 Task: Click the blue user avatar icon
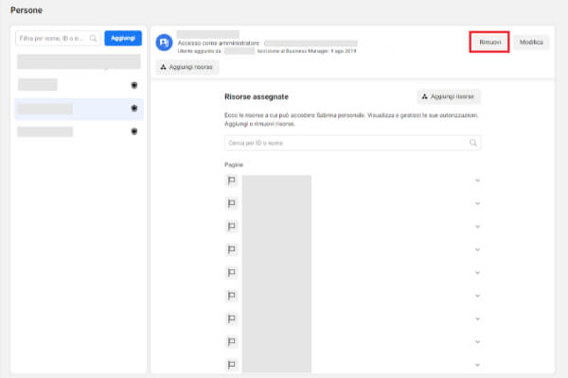click(163, 42)
